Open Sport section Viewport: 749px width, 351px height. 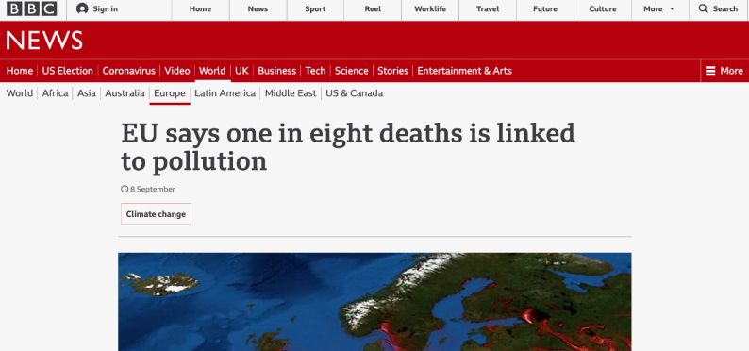click(x=315, y=8)
